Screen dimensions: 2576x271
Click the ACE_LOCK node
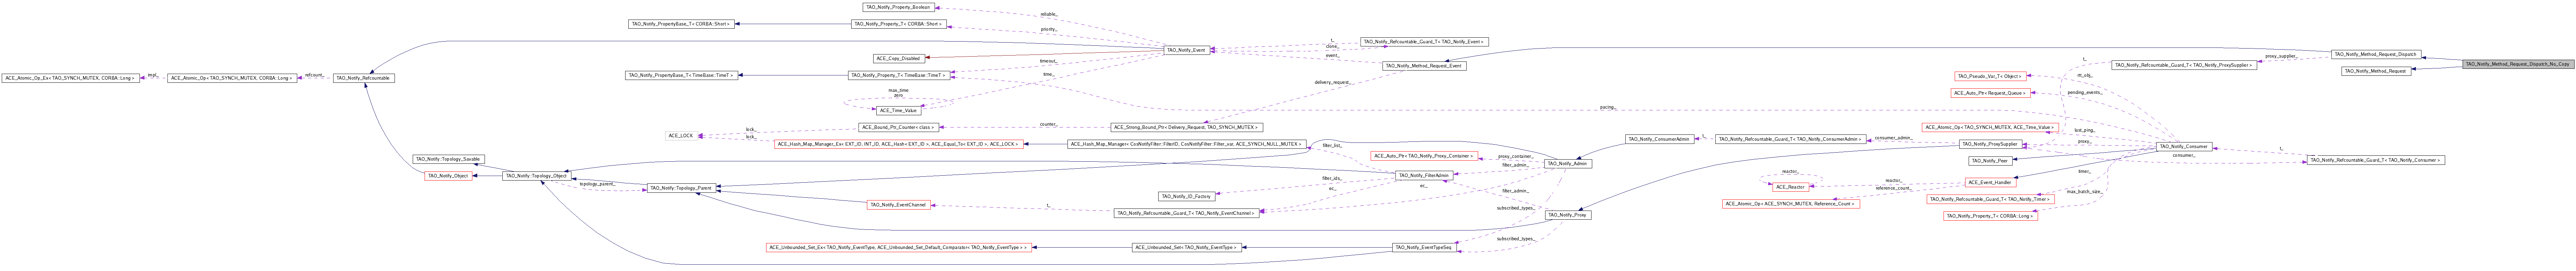(681, 136)
